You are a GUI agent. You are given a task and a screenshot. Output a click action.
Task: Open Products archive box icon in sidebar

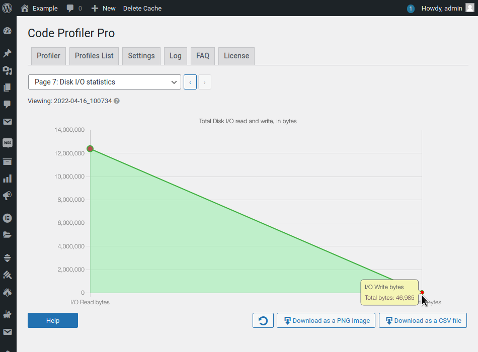click(8, 161)
